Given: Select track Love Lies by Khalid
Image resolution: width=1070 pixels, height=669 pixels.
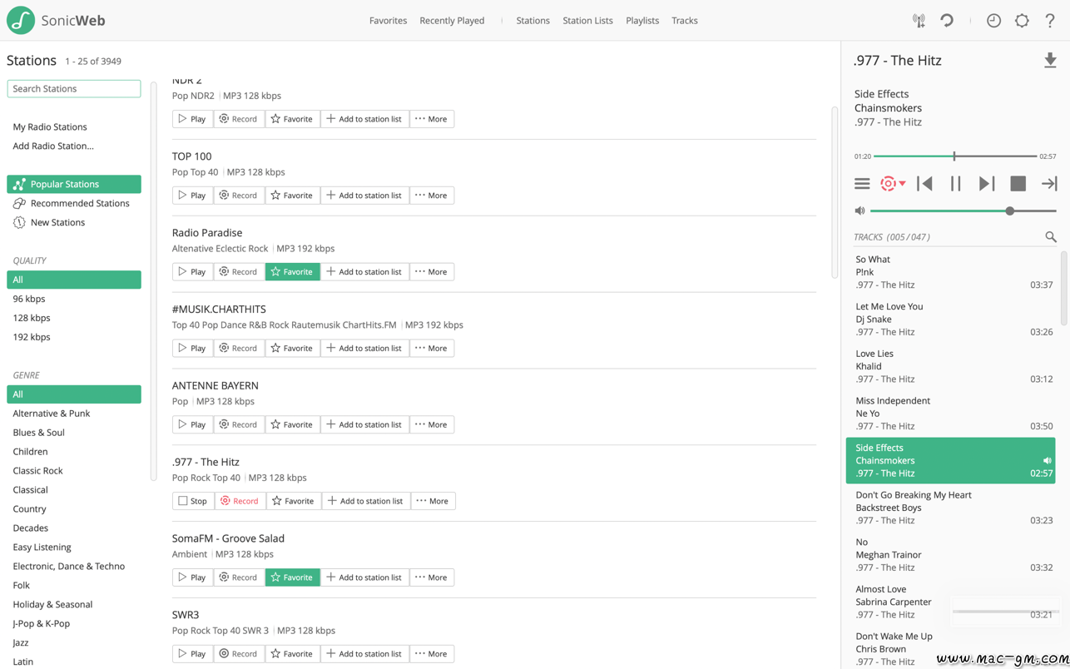Looking at the screenshot, I should coord(951,366).
